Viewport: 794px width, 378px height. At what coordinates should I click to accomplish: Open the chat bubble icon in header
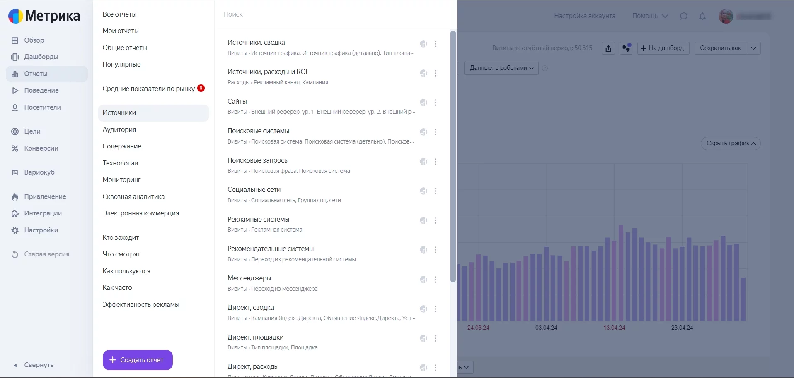(683, 16)
